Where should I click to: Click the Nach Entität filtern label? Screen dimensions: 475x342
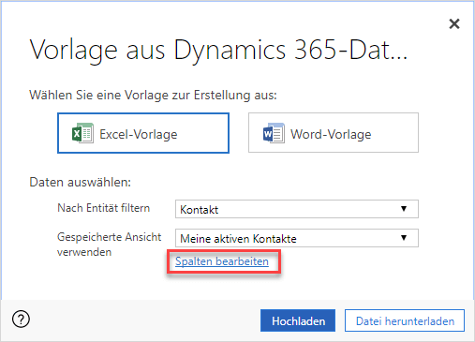click(x=104, y=208)
